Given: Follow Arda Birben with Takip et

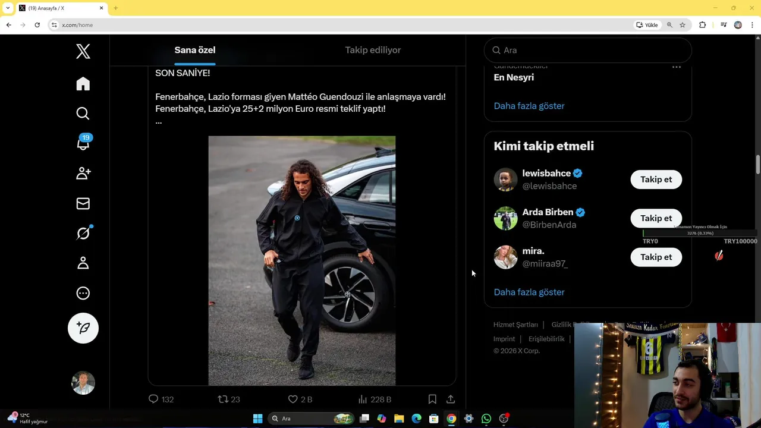Looking at the screenshot, I should coord(656,218).
